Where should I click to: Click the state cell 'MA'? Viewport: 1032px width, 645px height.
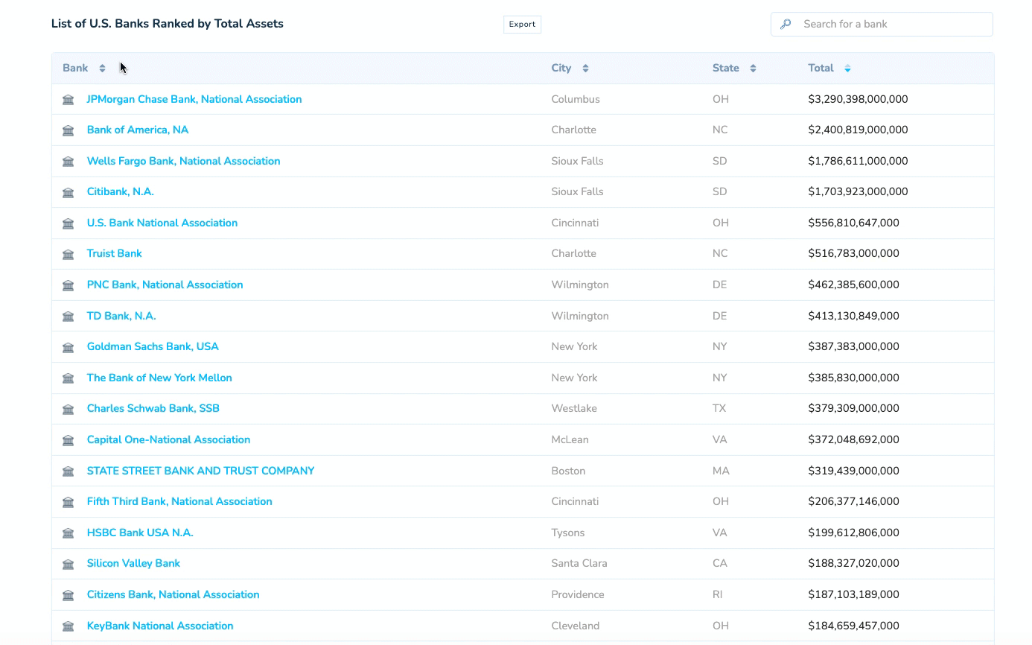pos(721,471)
